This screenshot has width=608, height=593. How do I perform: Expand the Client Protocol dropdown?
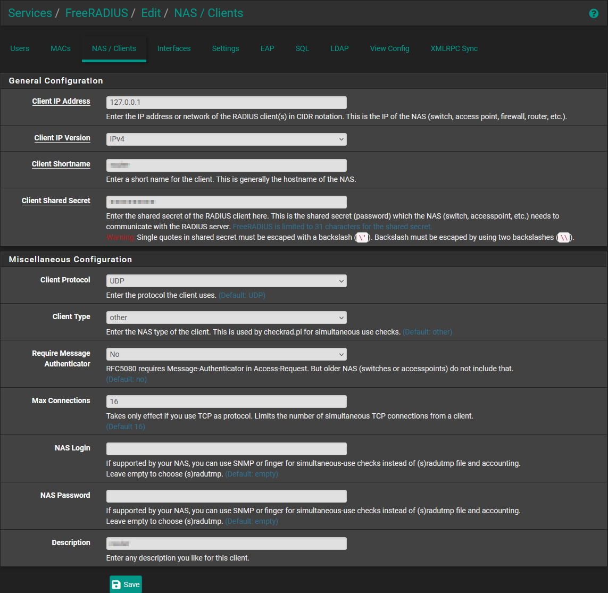[x=226, y=281]
